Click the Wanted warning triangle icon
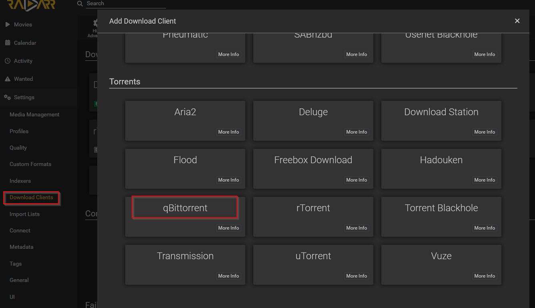This screenshot has height=308, width=535. (x=7, y=79)
